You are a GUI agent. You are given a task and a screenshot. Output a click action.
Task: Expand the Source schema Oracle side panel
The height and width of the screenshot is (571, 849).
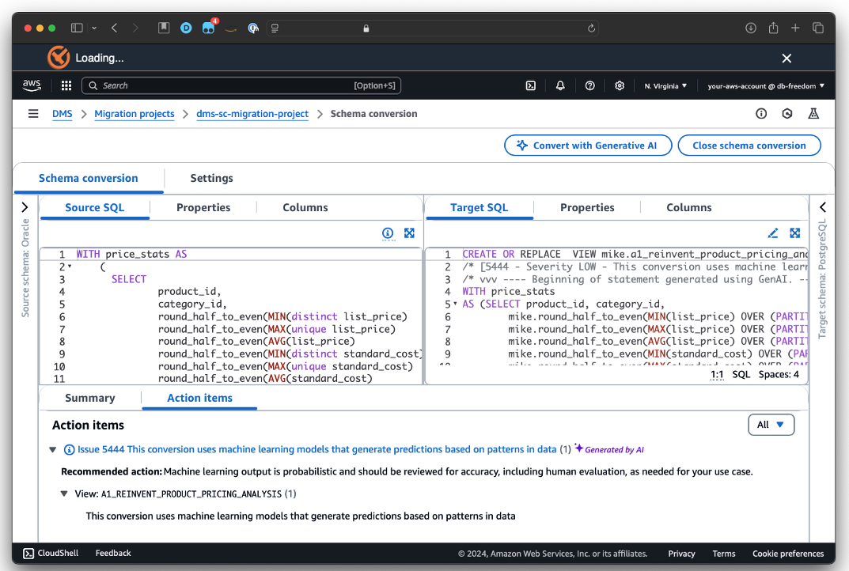[x=25, y=207]
